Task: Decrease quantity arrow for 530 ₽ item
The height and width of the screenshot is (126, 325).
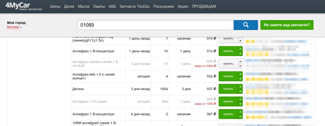Action: pos(240,66)
